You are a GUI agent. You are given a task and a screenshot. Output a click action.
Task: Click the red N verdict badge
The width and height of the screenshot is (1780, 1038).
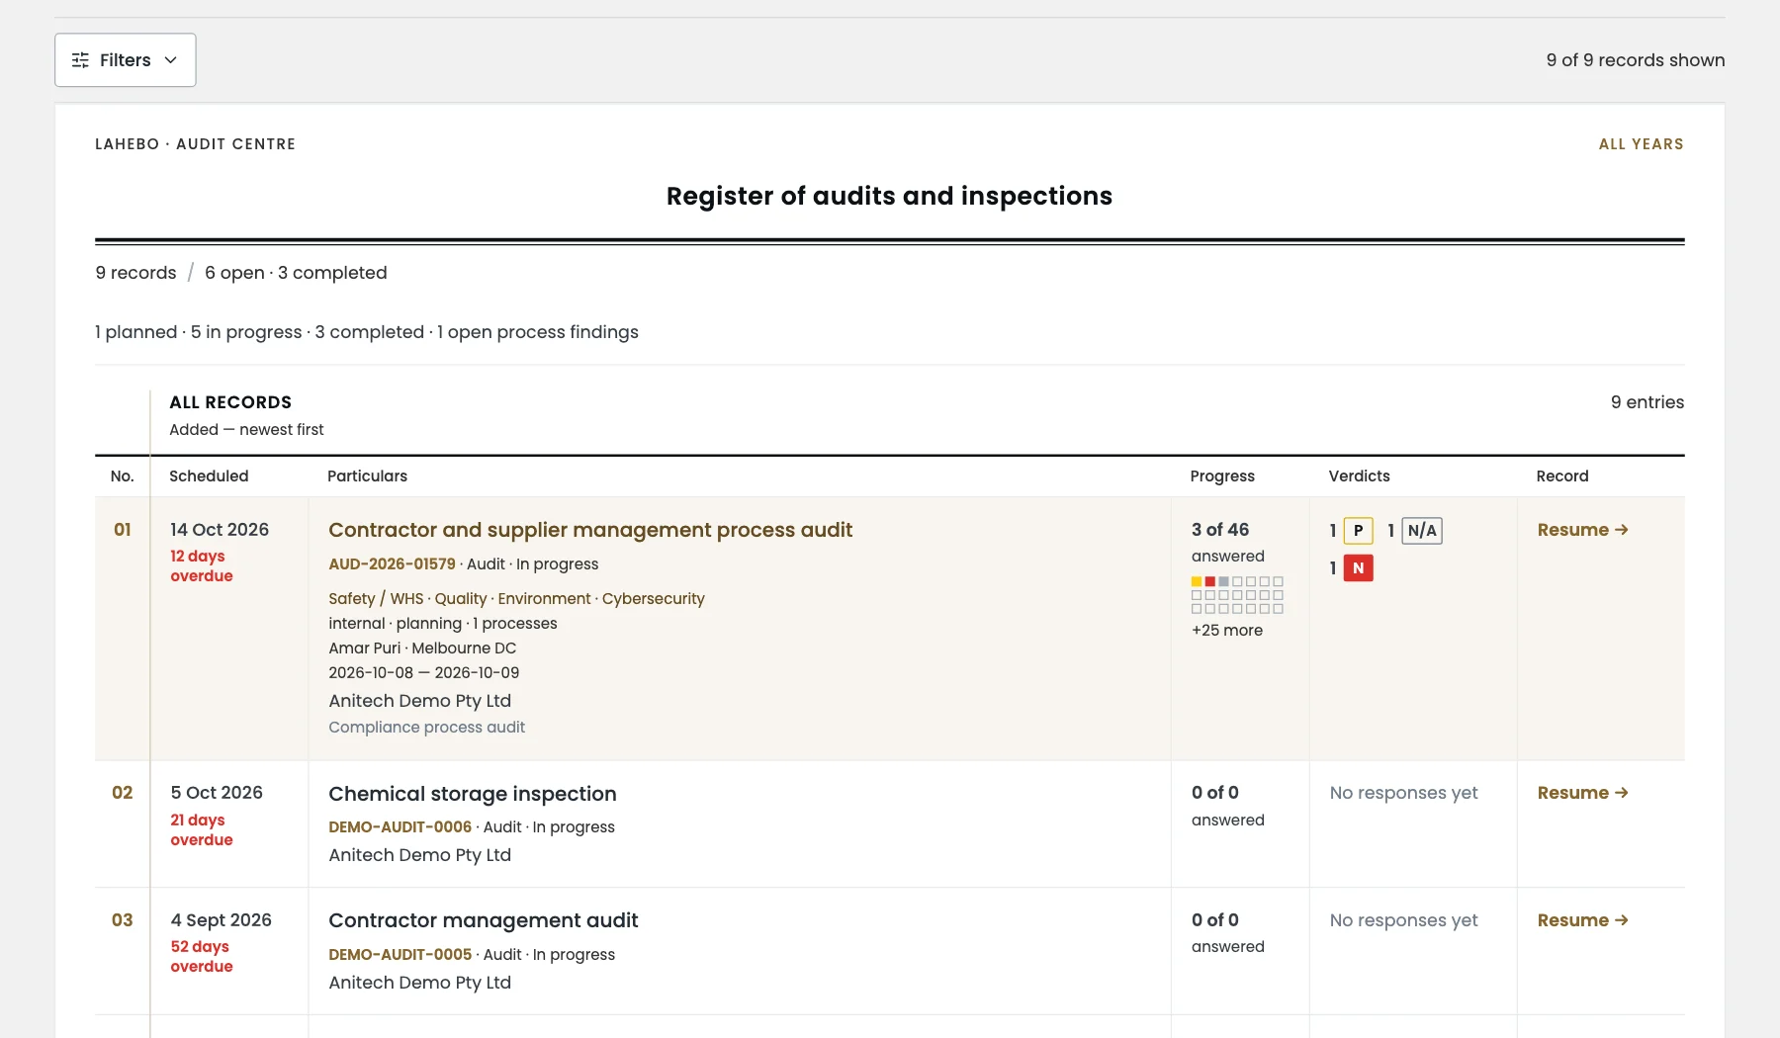1358,568
